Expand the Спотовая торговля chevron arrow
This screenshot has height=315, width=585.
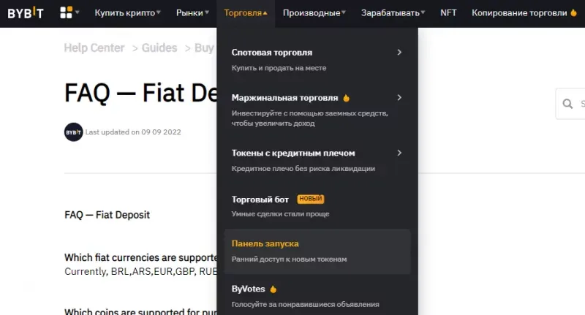399,52
